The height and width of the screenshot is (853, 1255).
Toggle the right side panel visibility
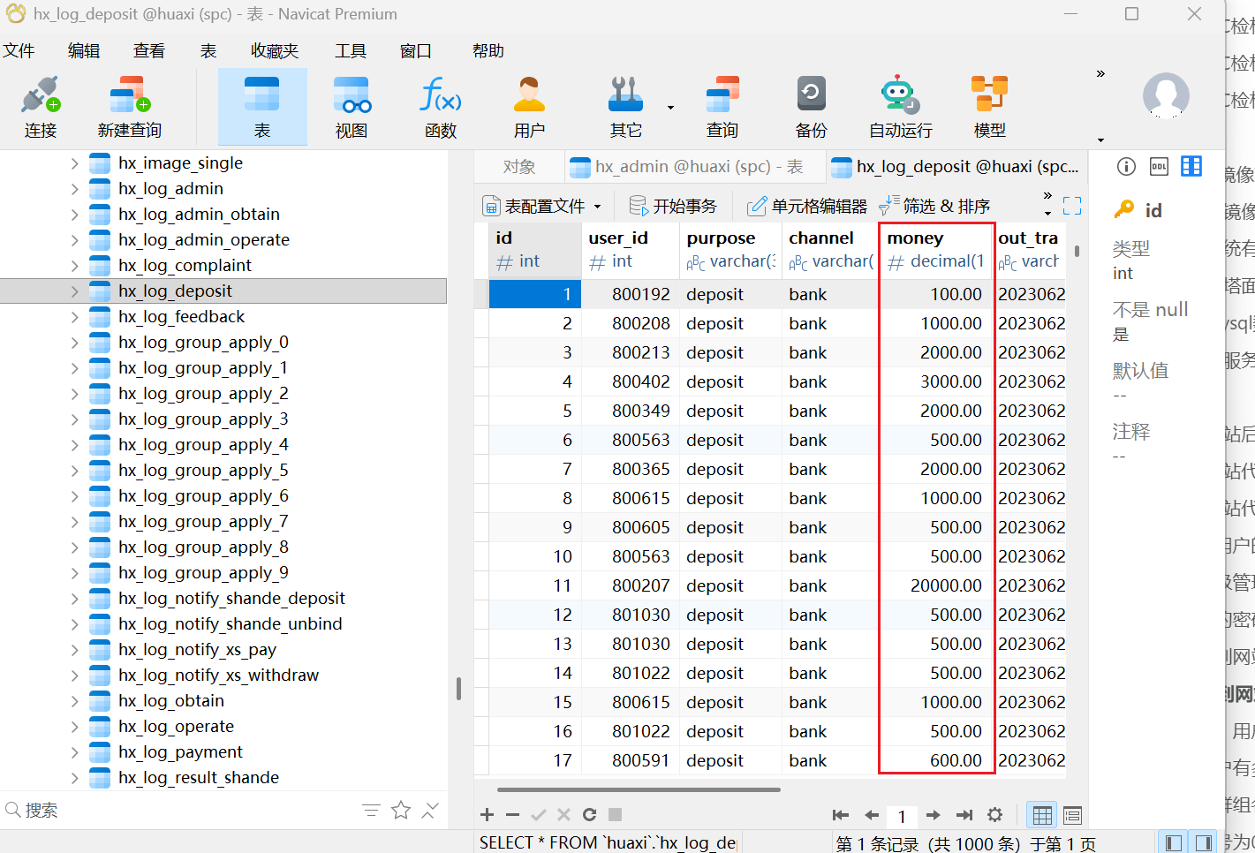click(x=1203, y=842)
